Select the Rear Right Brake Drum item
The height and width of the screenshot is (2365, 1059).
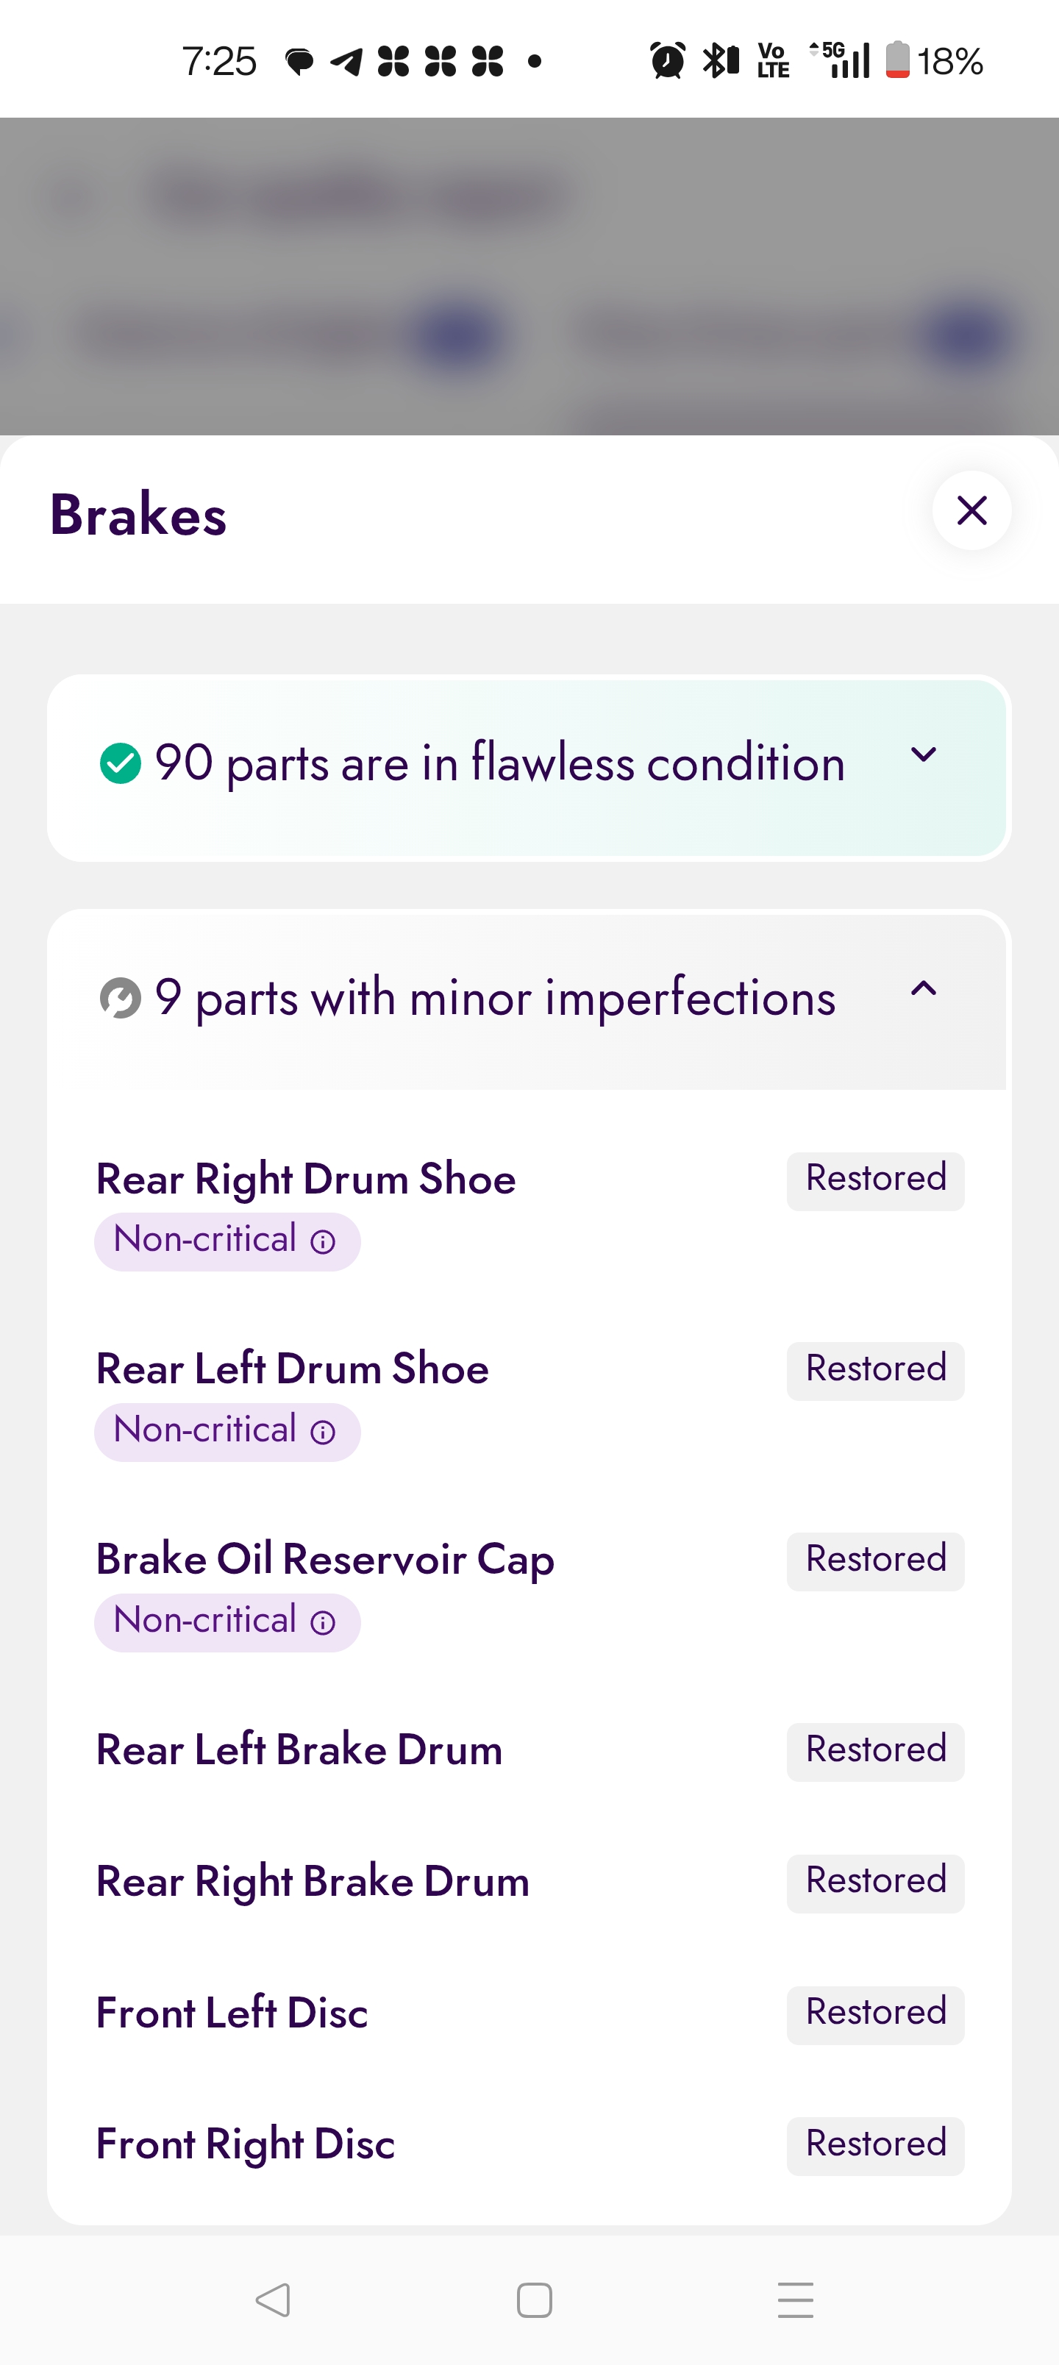(313, 1881)
